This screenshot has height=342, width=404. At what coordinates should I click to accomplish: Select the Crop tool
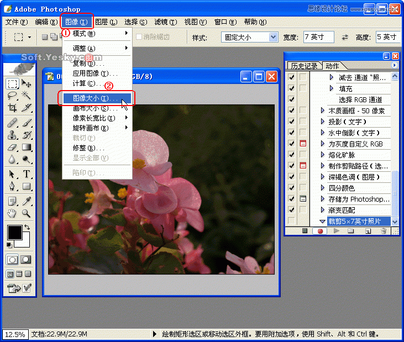pos(12,108)
